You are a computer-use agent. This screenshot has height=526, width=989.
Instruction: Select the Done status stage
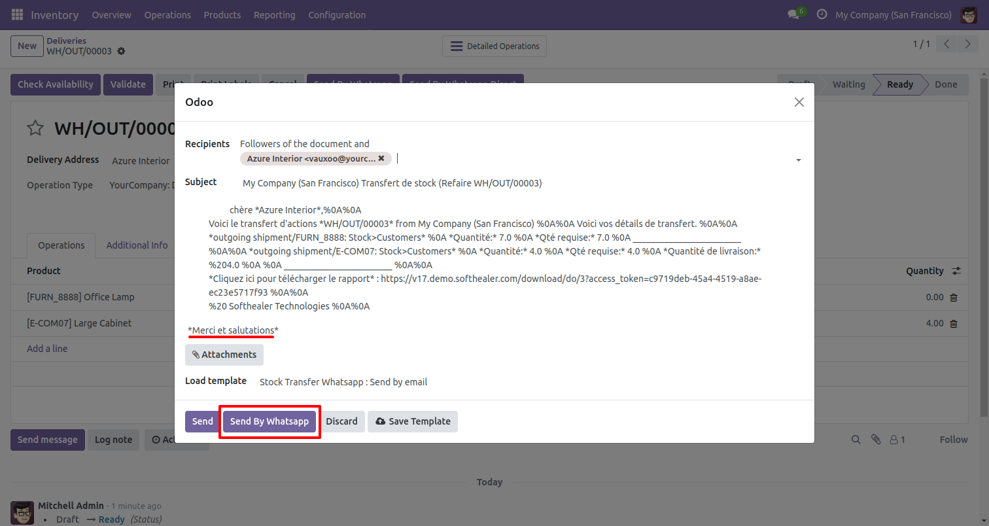pyautogui.click(x=946, y=84)
